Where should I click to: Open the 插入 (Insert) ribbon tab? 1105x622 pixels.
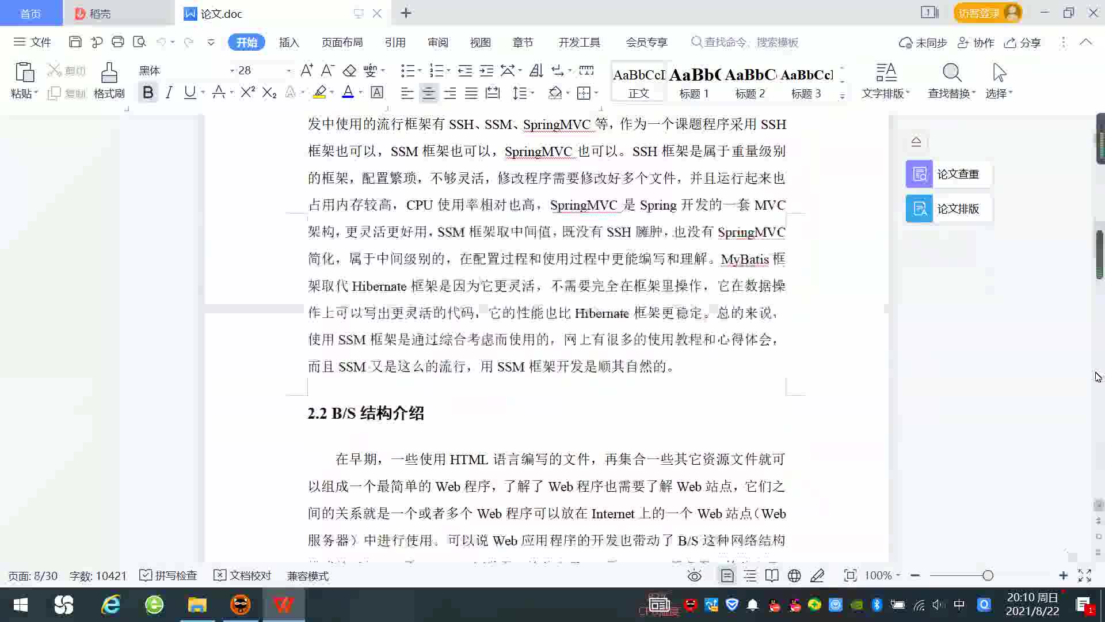(x=289, y=43)
